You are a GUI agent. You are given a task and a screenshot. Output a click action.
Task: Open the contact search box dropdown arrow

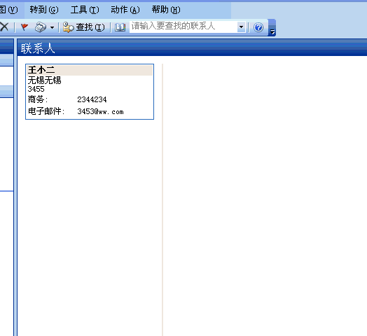point(241,27)
